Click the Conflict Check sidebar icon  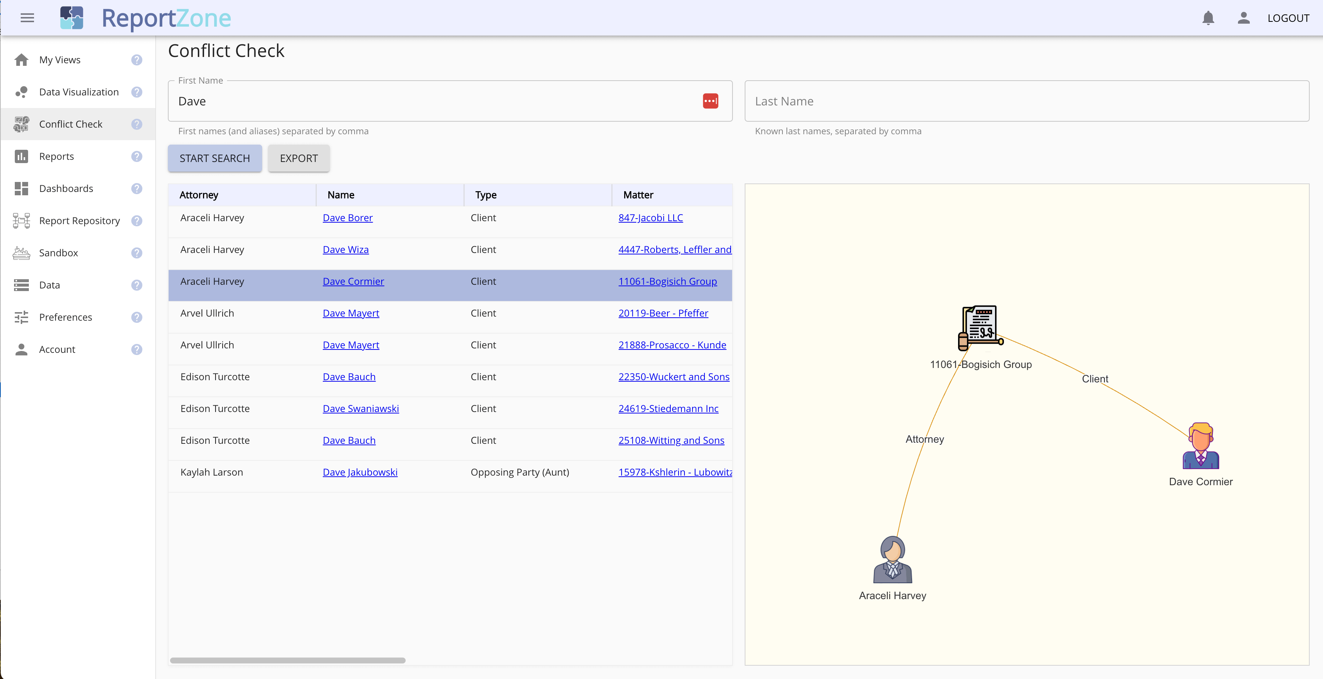[21, 124]
